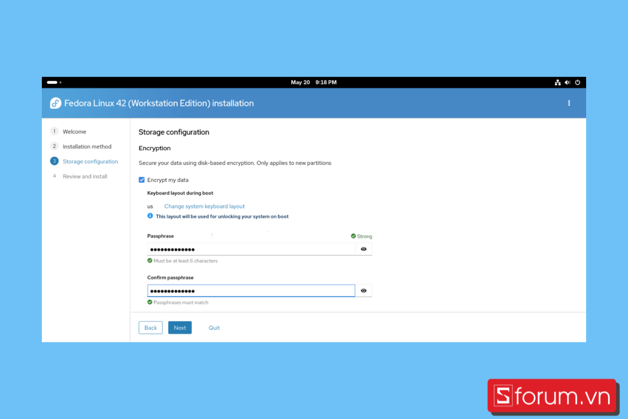Click the volume icon in the top bar
The height and width of the screenshot is (419, 628).
[568, 82]
